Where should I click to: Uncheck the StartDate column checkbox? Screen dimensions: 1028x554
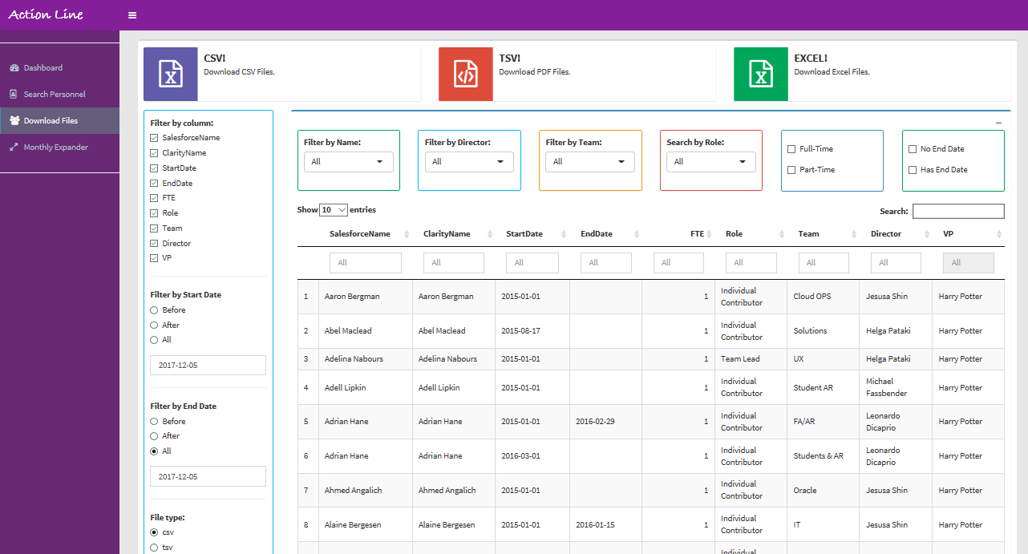pos(154,168)
